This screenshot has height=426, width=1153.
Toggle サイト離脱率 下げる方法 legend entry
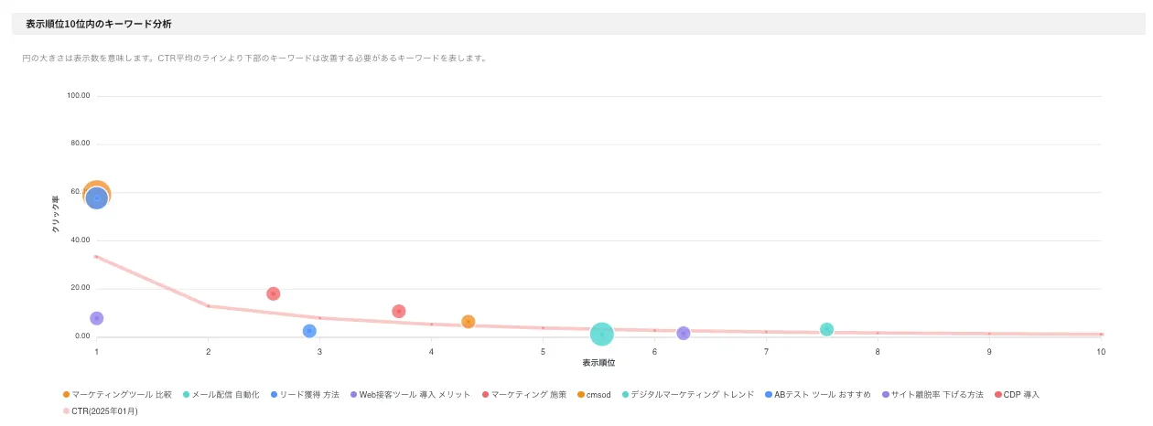pyautogui.click(x=932, y=395)
